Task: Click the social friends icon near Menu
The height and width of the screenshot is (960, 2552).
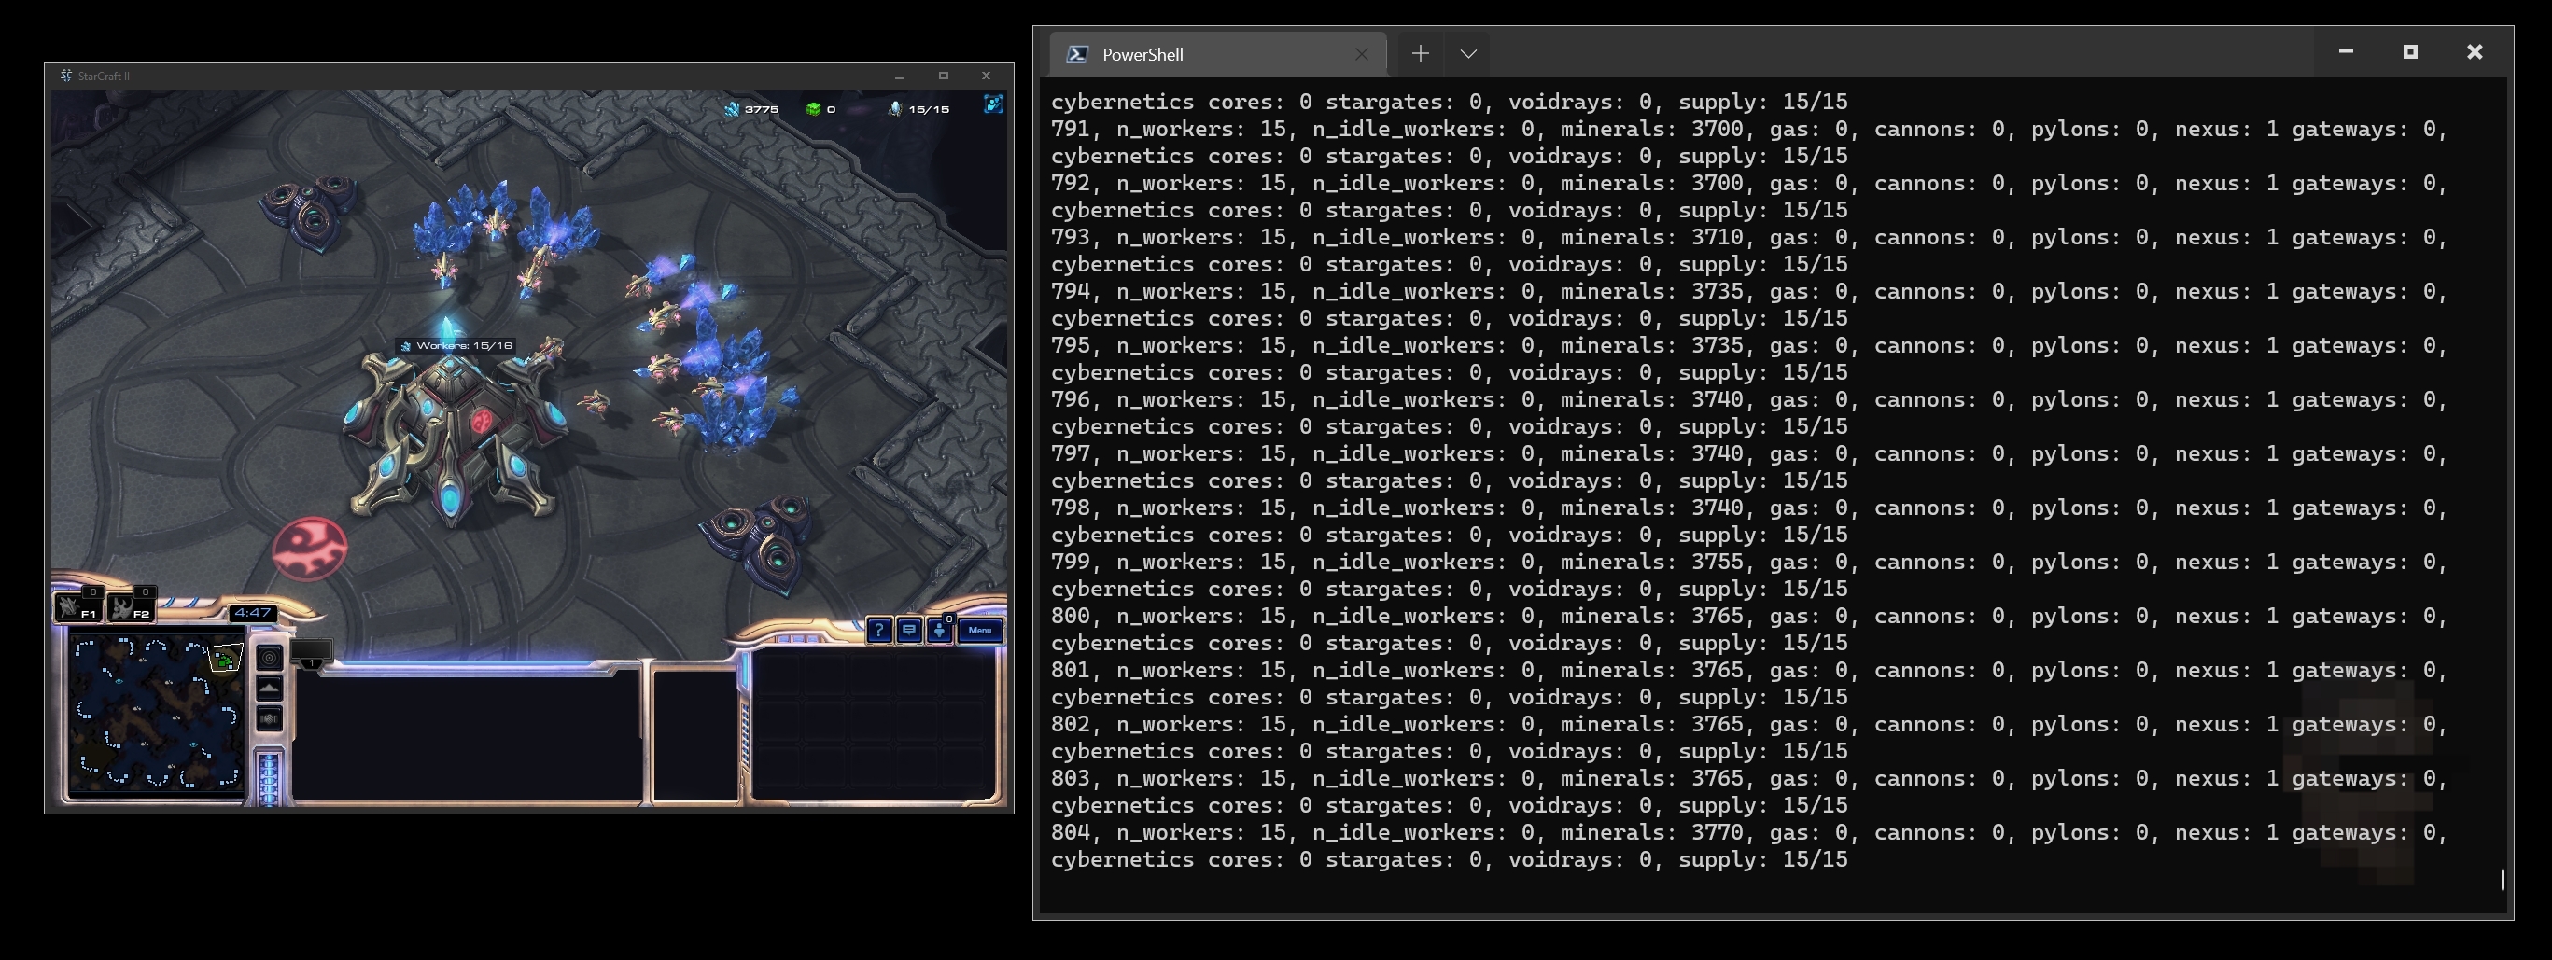Action: coord(938,631)
